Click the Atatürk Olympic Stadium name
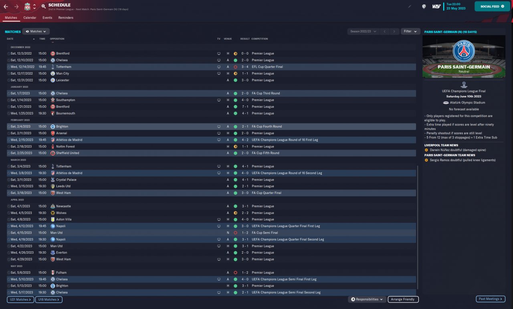 click(467, 103)
